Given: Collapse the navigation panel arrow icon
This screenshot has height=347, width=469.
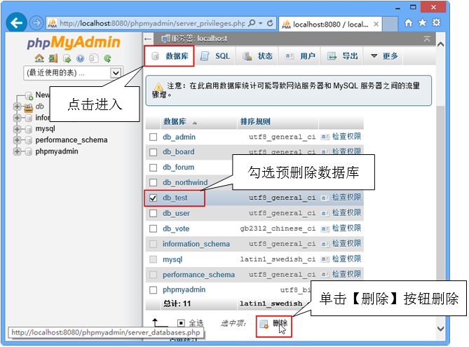Looking at the screenshot, I should [148, 39].
